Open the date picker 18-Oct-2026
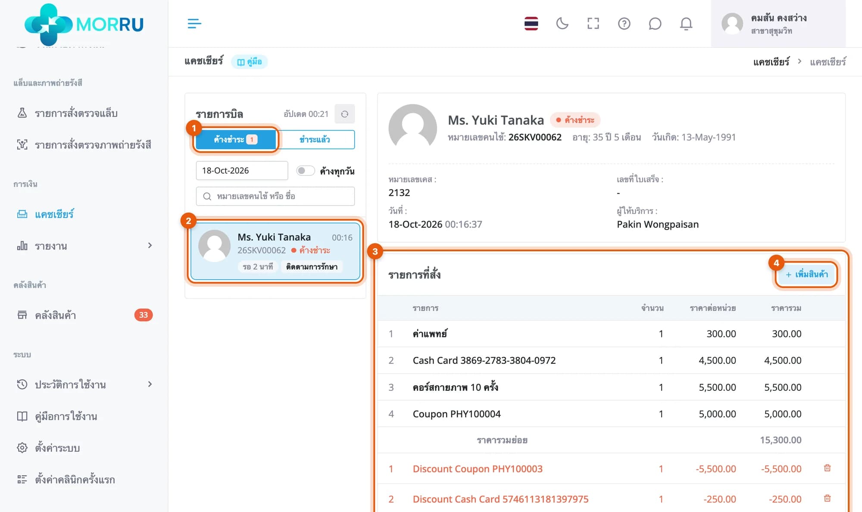This screenshot has width=862, height=512. point(242,171)
